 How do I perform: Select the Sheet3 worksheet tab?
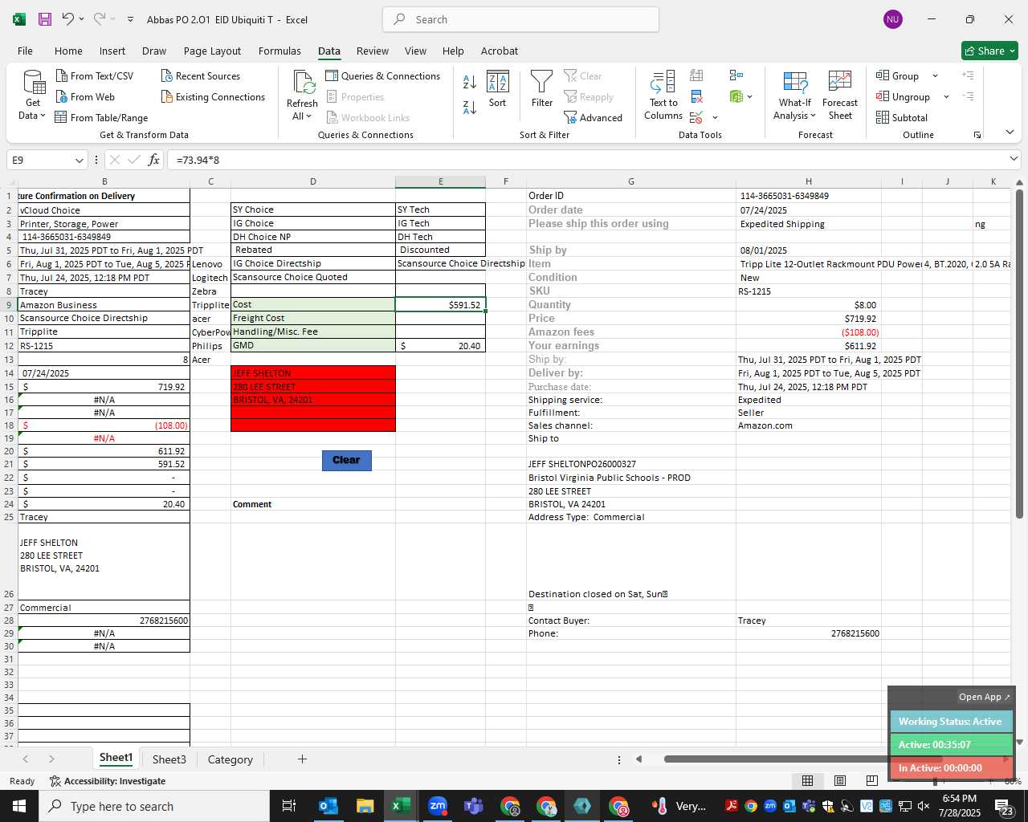tap(169, 759)
